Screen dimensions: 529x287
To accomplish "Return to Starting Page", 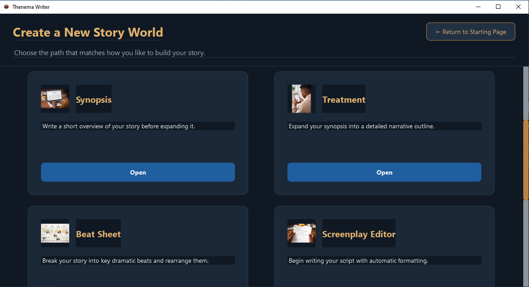I will tap(471, 32).
